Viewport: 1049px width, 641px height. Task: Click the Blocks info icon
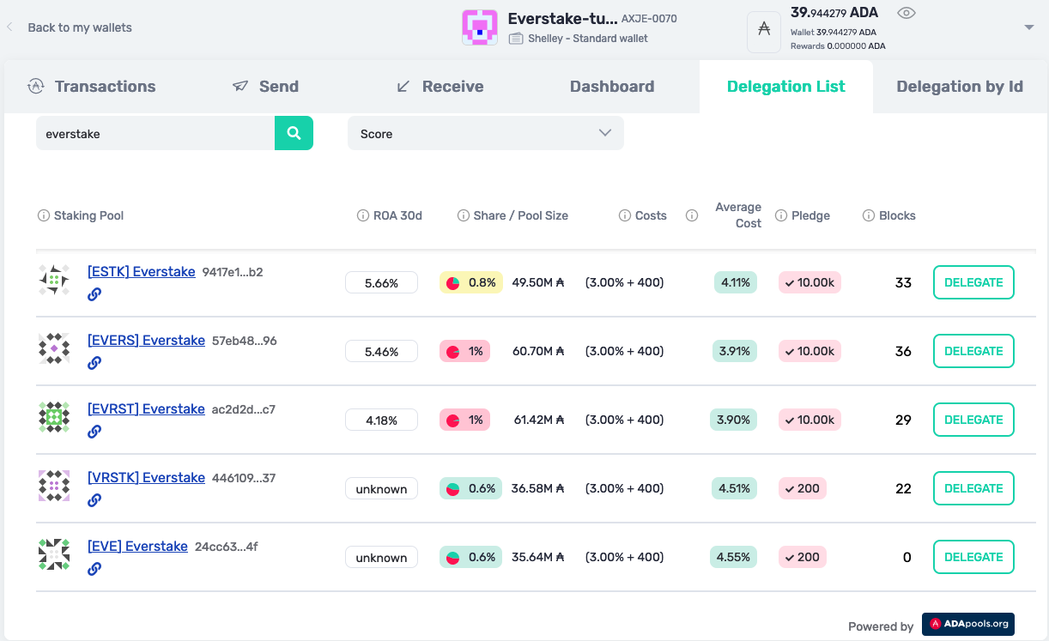869,215
